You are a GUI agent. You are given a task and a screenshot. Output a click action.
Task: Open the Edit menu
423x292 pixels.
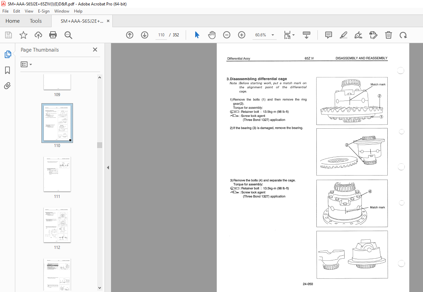(x=17, y=11)
